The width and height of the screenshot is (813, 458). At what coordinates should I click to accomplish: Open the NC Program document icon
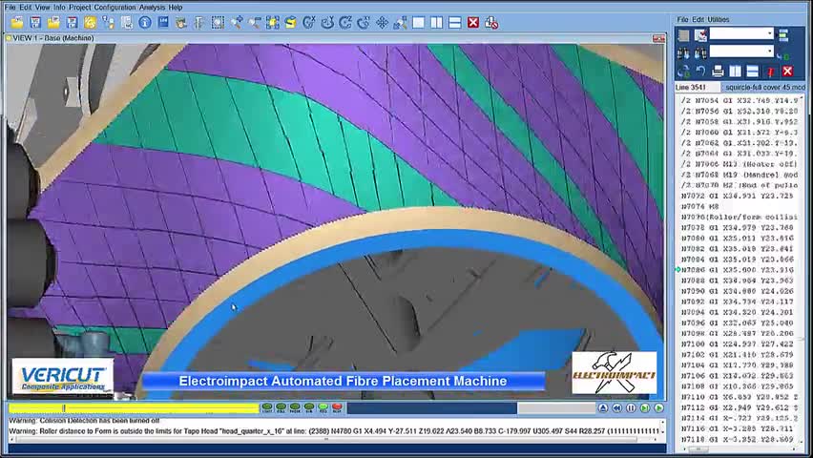click(126, 22)
